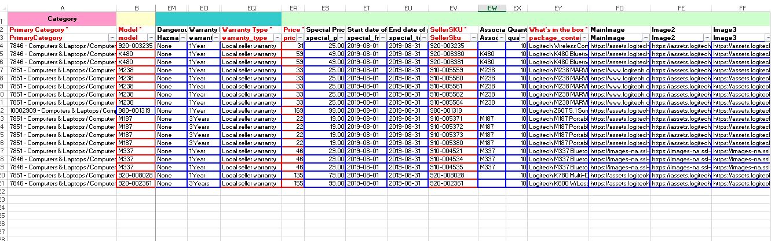Open the warranty_type filter dropdown

[277, 38]
